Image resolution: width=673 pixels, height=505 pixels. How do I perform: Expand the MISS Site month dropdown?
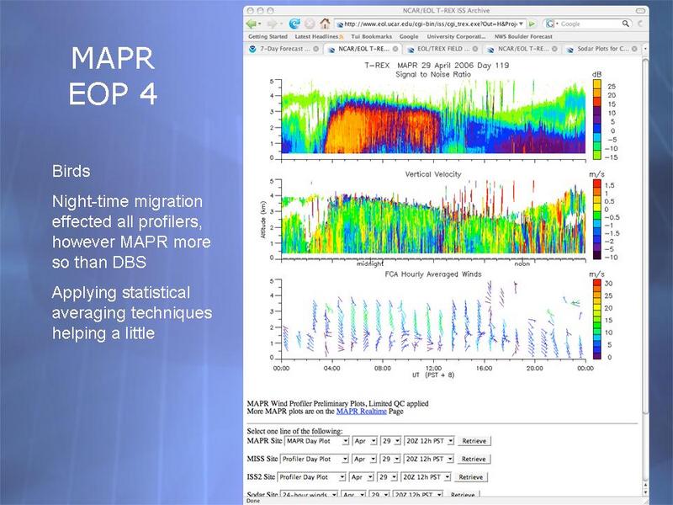click(363, 459)
